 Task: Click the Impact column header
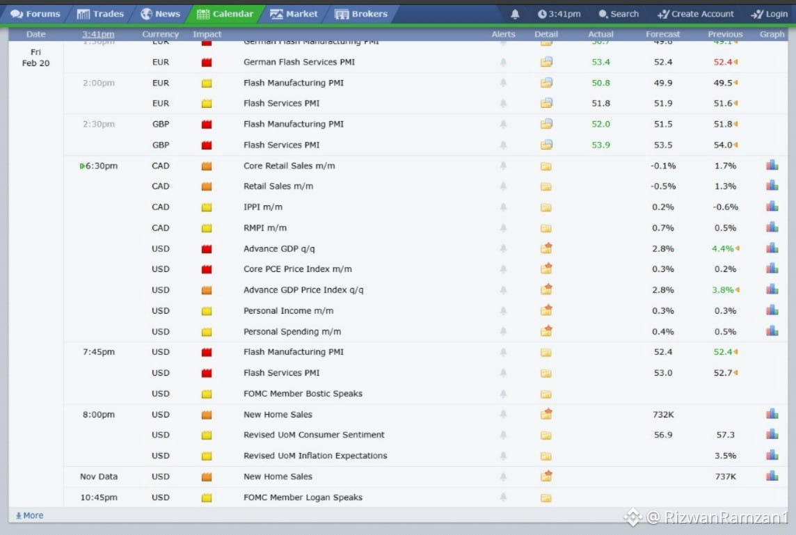(207, 34)
